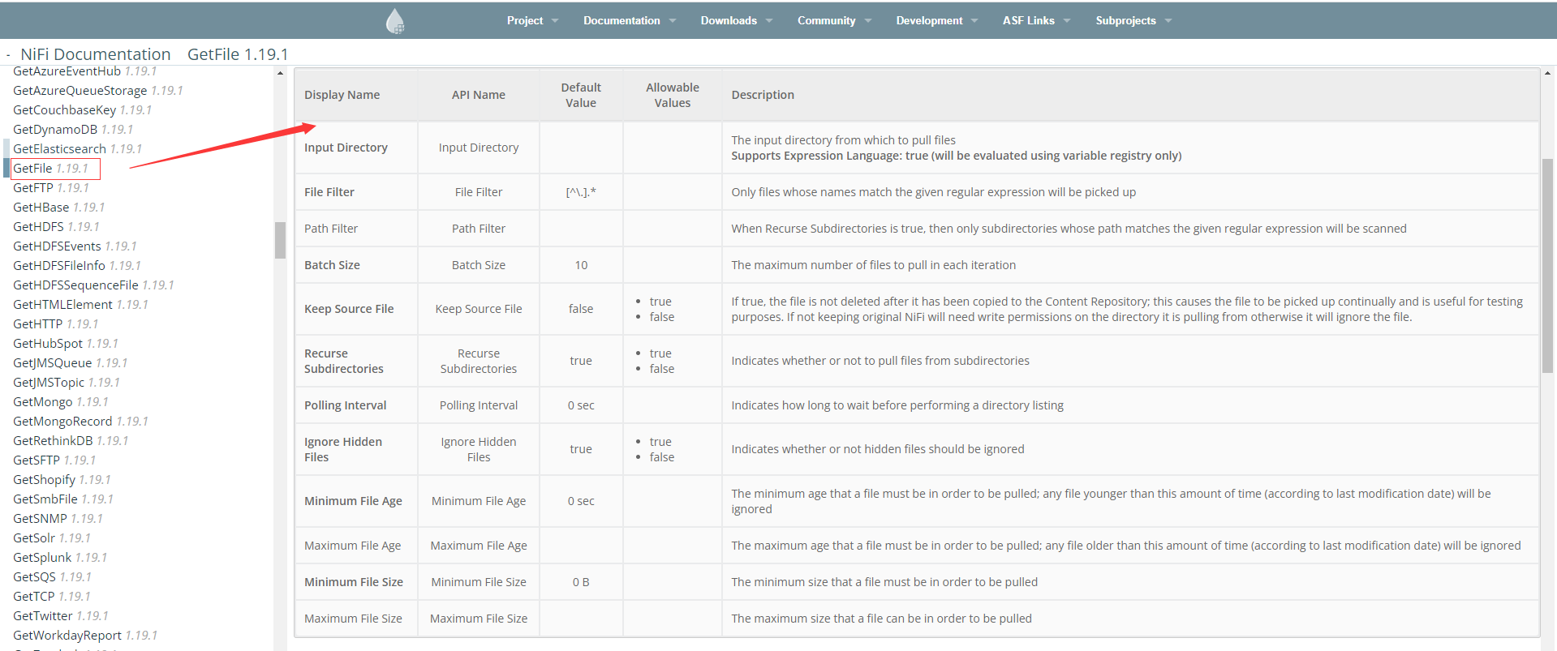Open GetWorkdayReport 1.19.1 in sidebar
Image resolution: width=1557 pixels, height=651 pixels.
coord(85,636)
